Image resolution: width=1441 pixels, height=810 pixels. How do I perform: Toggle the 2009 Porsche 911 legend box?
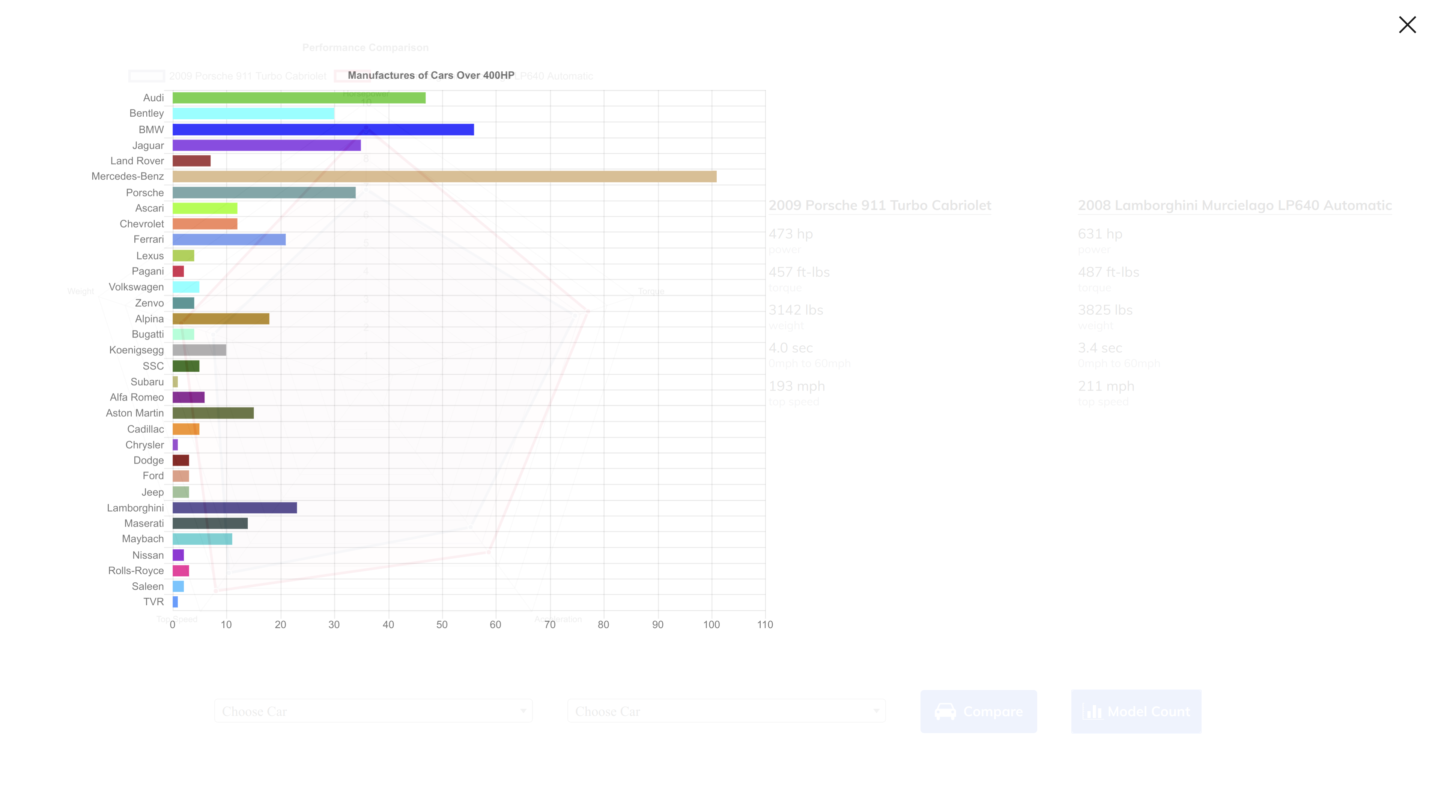(147, 76)
